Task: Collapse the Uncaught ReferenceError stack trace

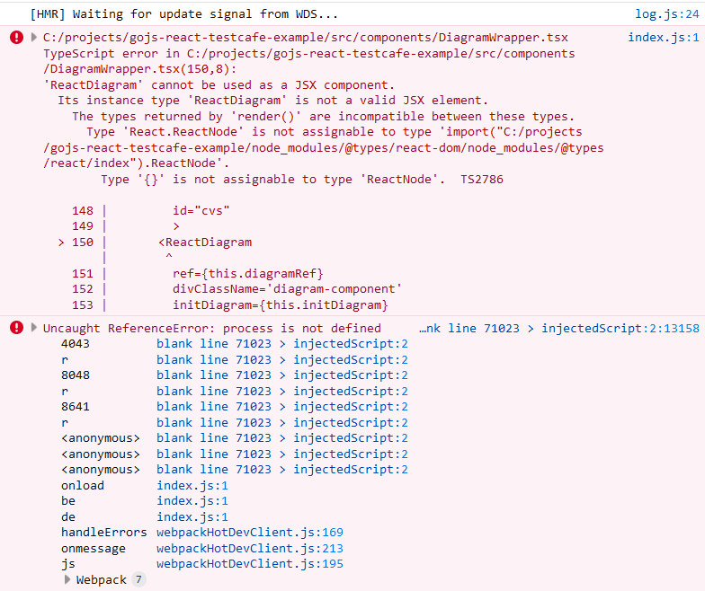Action: (34, 327)
